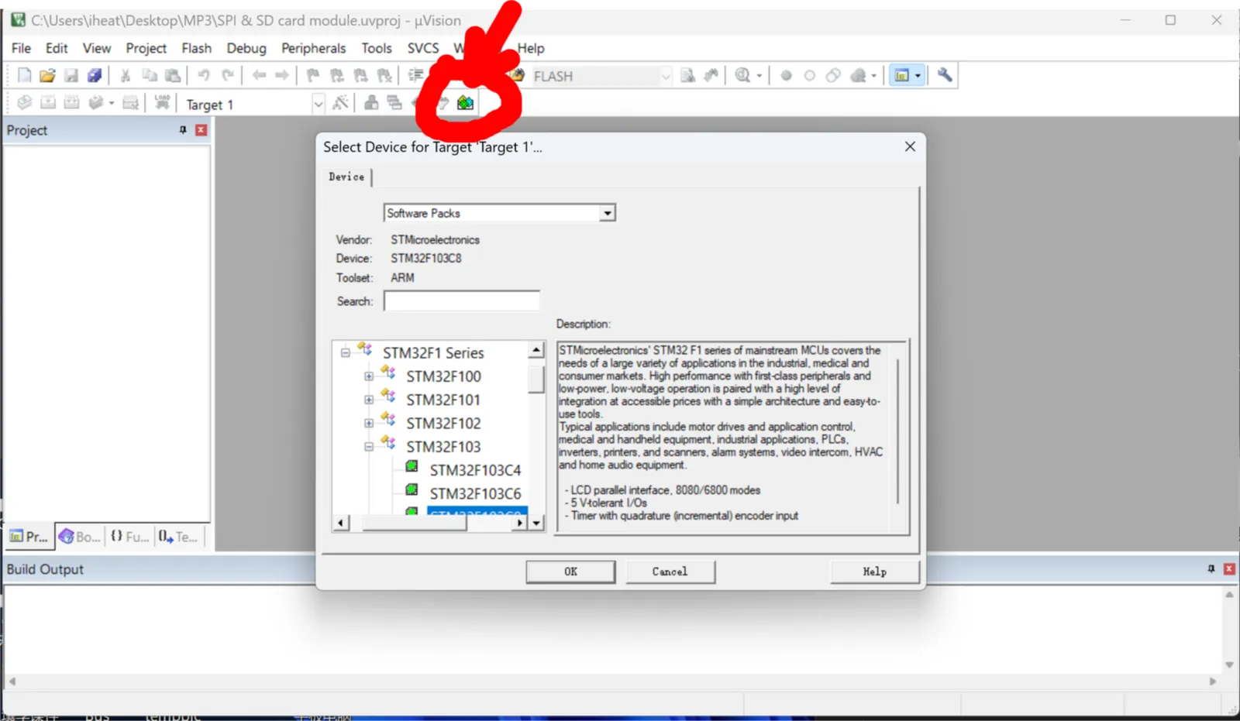This screenshot has height=721, width=1240.
Task: Pin the Project panel
Action: coord(183,130)
